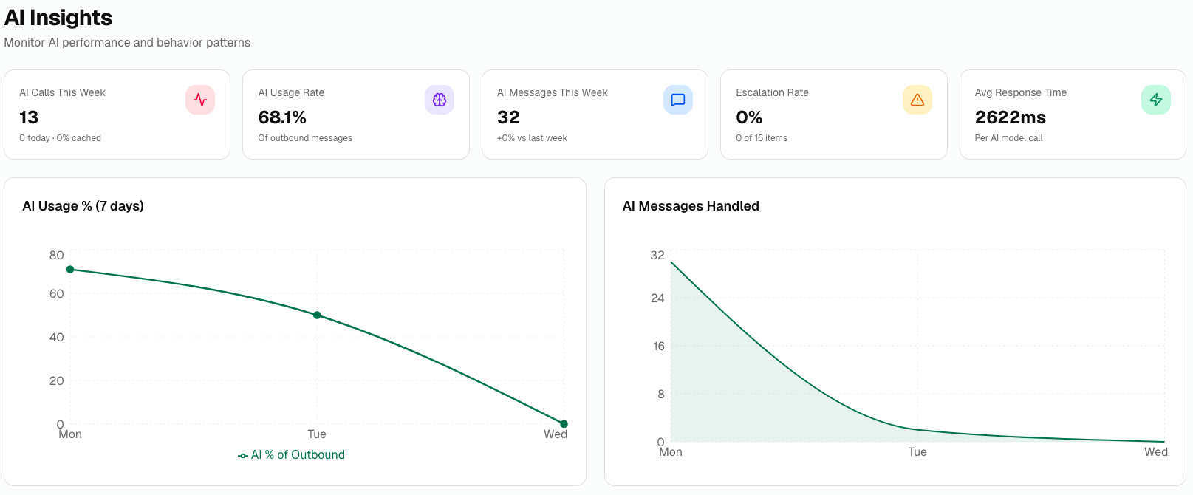Click the 'AI Insights' page heading
The width and height of the screenshot is (1193, 495).
[x=58, y=18]
